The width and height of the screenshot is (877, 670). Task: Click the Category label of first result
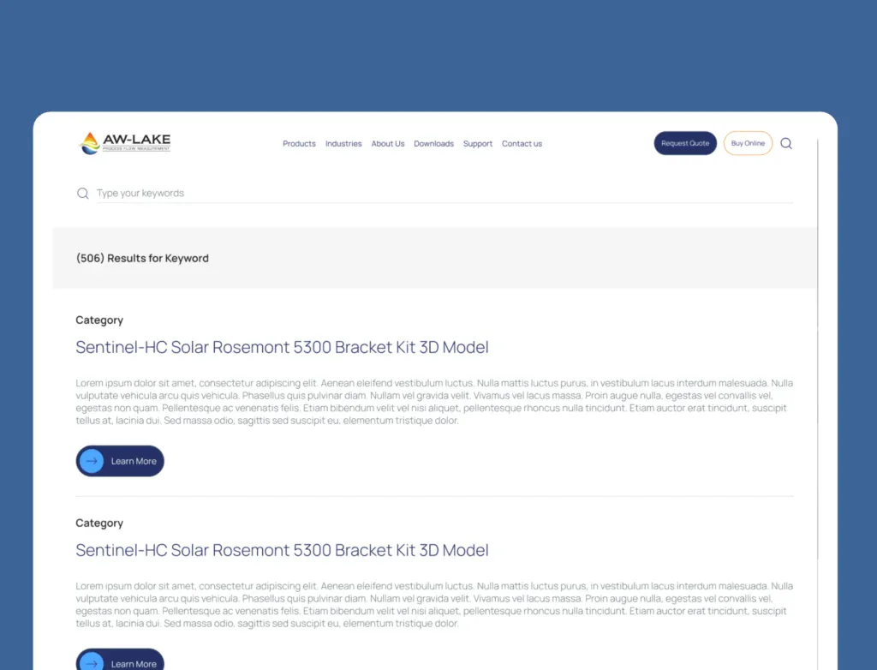coord(99,320)
